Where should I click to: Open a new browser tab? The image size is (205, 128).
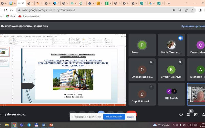169,3
